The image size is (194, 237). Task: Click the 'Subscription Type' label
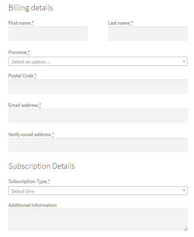27,181
